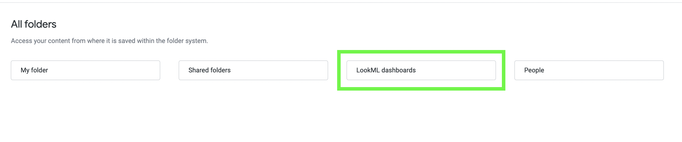This screenshot has width=682, height=142.
Task: Select the "LookML dashboards" label text
Action: (x=386, y=70)
